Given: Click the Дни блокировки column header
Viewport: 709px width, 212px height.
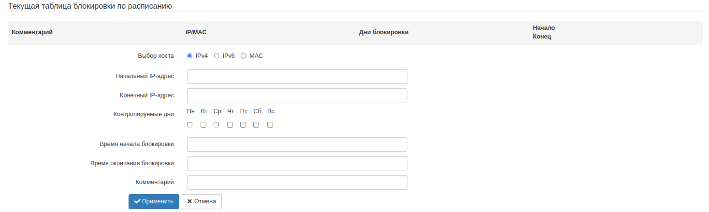Looking at the screenshot, I should coord(384,32).
